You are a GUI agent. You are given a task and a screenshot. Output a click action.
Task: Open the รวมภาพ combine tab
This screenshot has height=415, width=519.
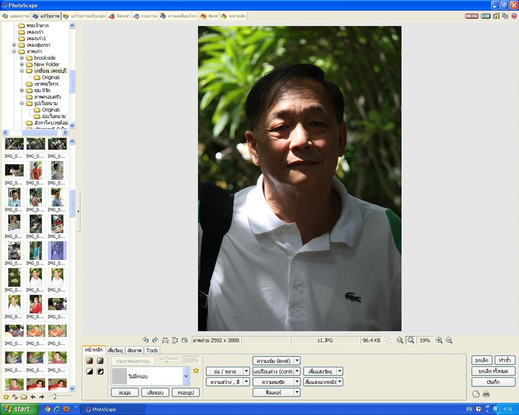point(145,16)
